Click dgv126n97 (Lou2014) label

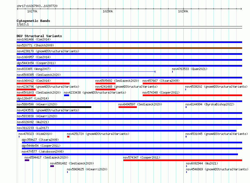coord(33,98)
